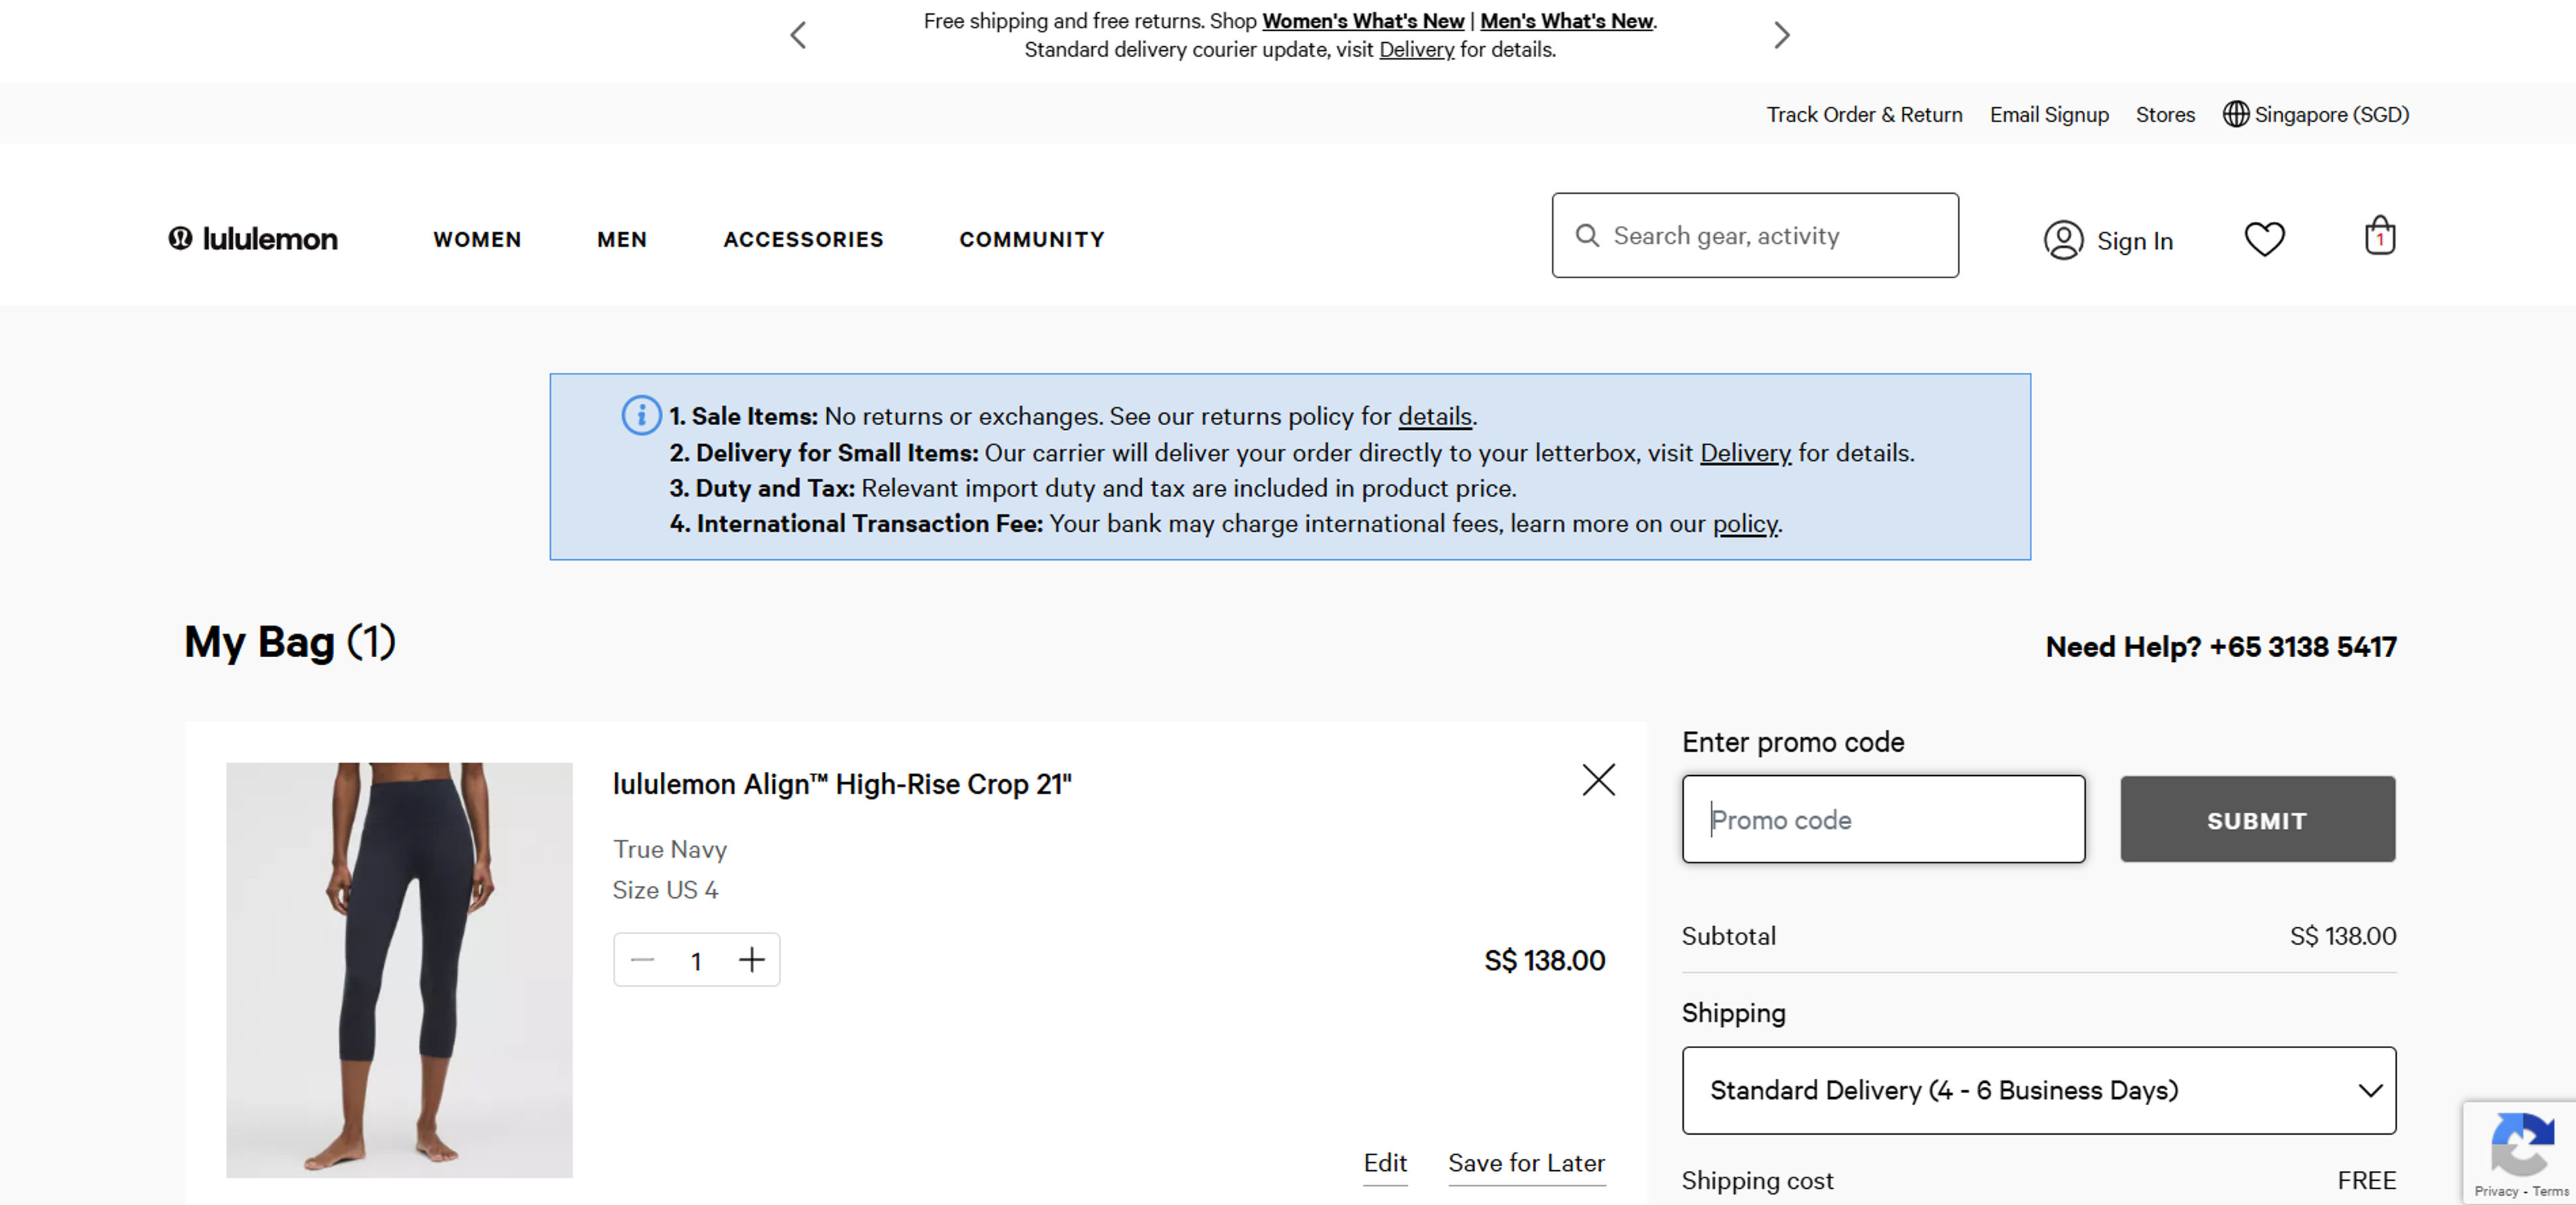Increase item quantity with the plus control

pyautogui.click(x=751, y=960)
